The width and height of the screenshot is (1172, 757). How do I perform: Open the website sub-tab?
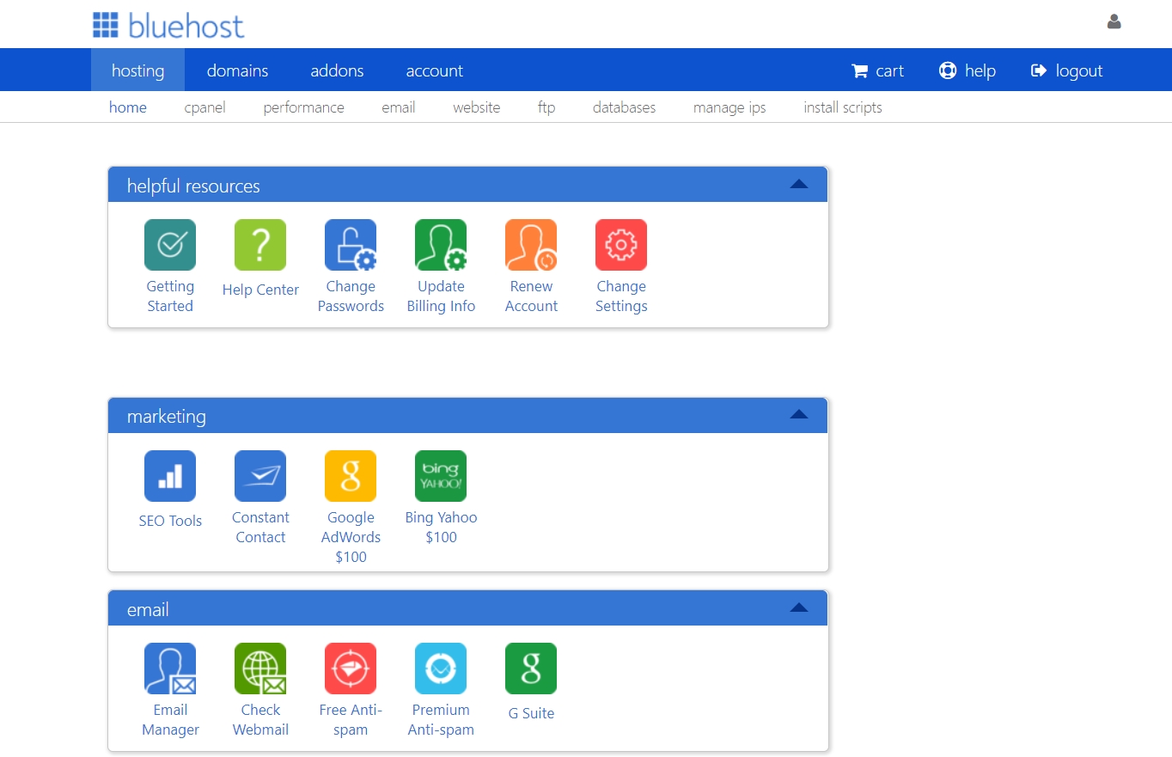tap(477, 107)
